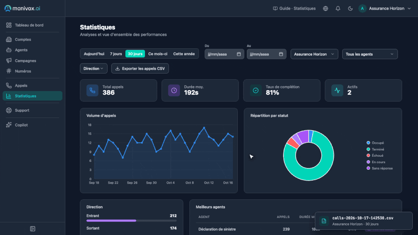This screenshot has height=235, width=418.
Task: Toggle dark mode moon icon
Action: [x=350, y=9]
